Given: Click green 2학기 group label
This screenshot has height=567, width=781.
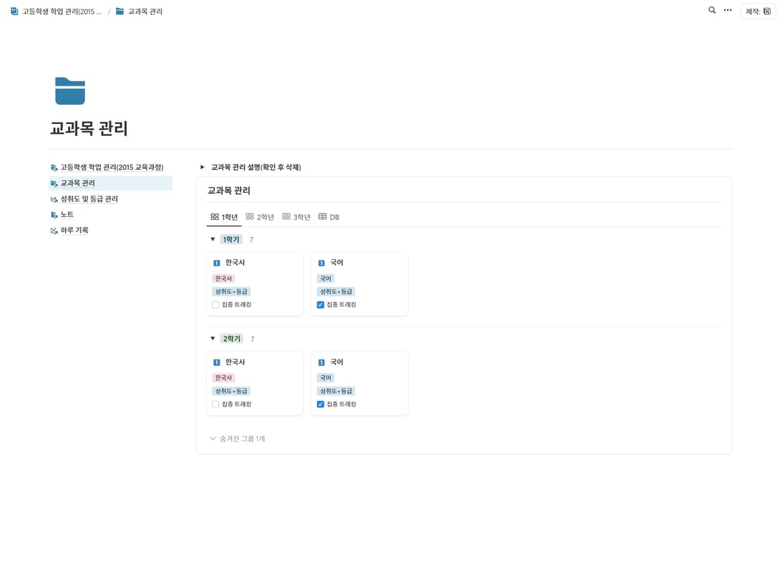Looking at the screenshot, I should pyautogui.click(x=231, y=339).
